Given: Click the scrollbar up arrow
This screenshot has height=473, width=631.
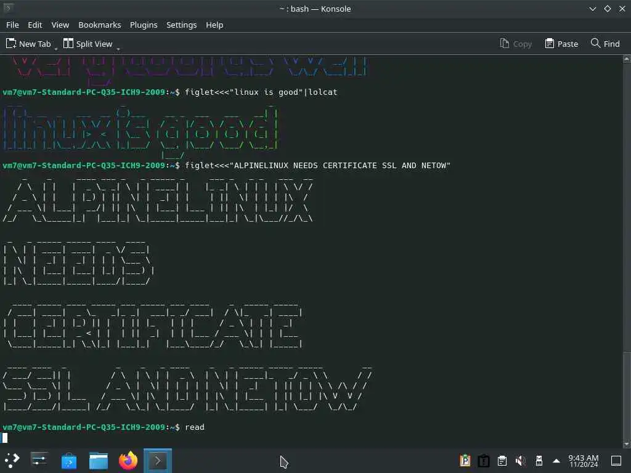Looking at the screenshot, I should 627,59.
